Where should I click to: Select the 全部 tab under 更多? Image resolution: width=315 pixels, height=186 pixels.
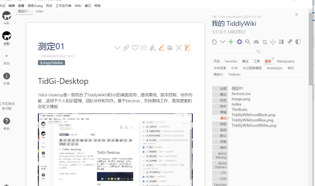(x=220, y=89)
